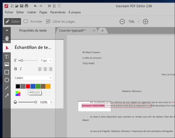The height and width of the screenshot is (138, 175).
Task: Select the Hand pan tool
Action: (7, 38)
